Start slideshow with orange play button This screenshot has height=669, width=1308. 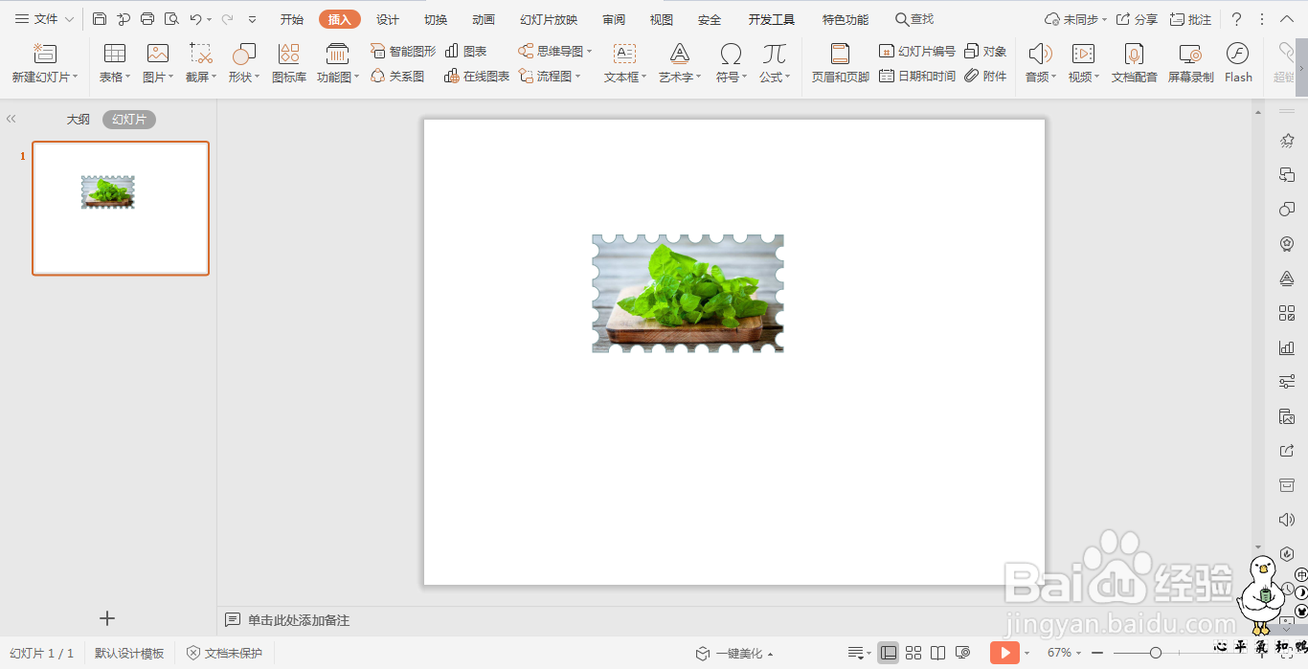coord(1004,653)
